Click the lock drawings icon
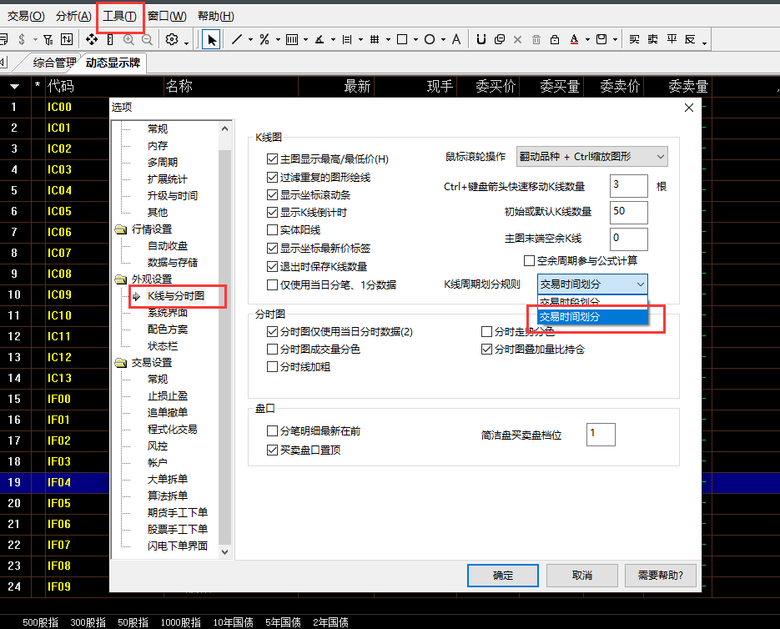This screenshot has width=780, height=629. tap(555, 40)
